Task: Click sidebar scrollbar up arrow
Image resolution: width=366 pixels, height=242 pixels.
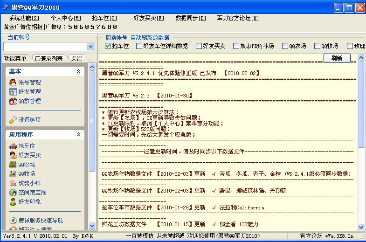Action: pos(92,67)
